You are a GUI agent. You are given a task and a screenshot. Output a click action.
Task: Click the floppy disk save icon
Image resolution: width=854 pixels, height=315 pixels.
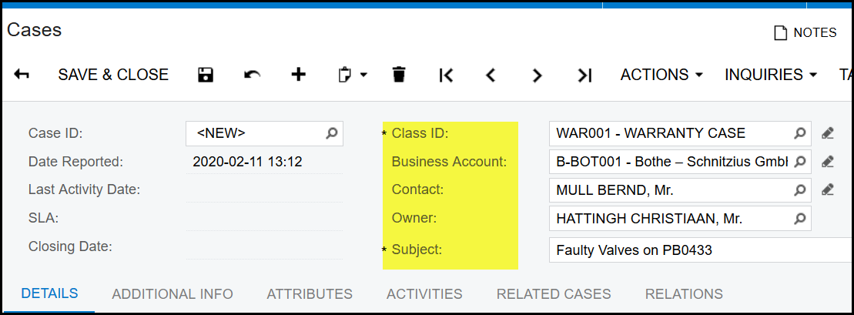[x=206, y=75]
